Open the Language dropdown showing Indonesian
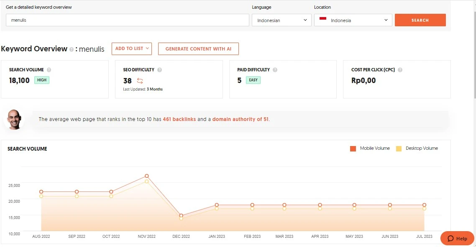This screenshot has height=247, width=476. pos(282,20)
